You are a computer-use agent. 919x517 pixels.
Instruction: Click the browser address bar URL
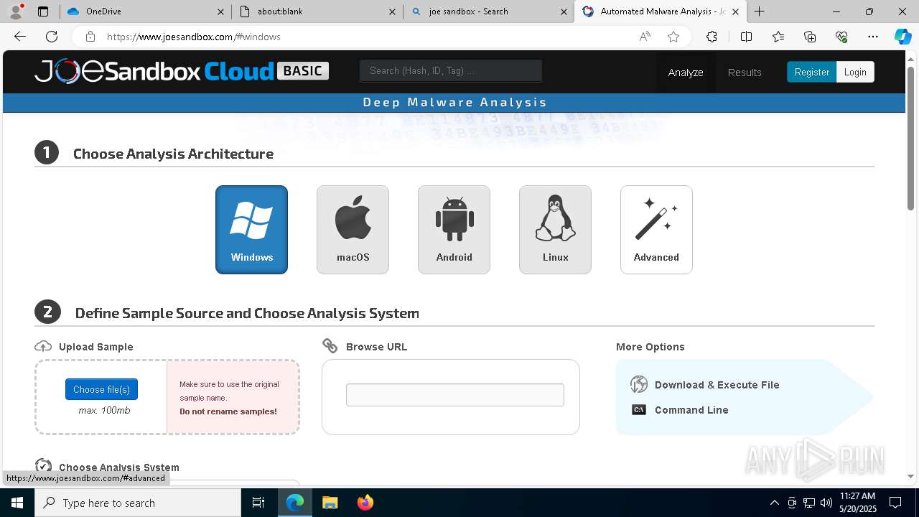(194, 37)
